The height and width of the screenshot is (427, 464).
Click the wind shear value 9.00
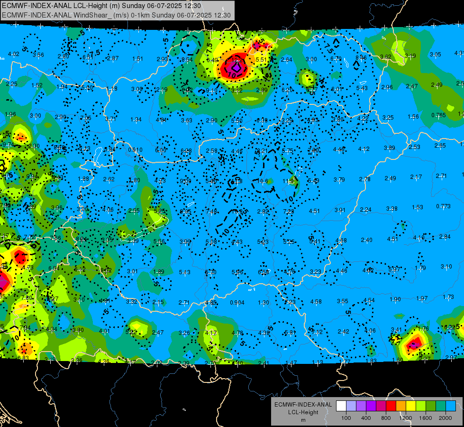(x=185, y=181)
